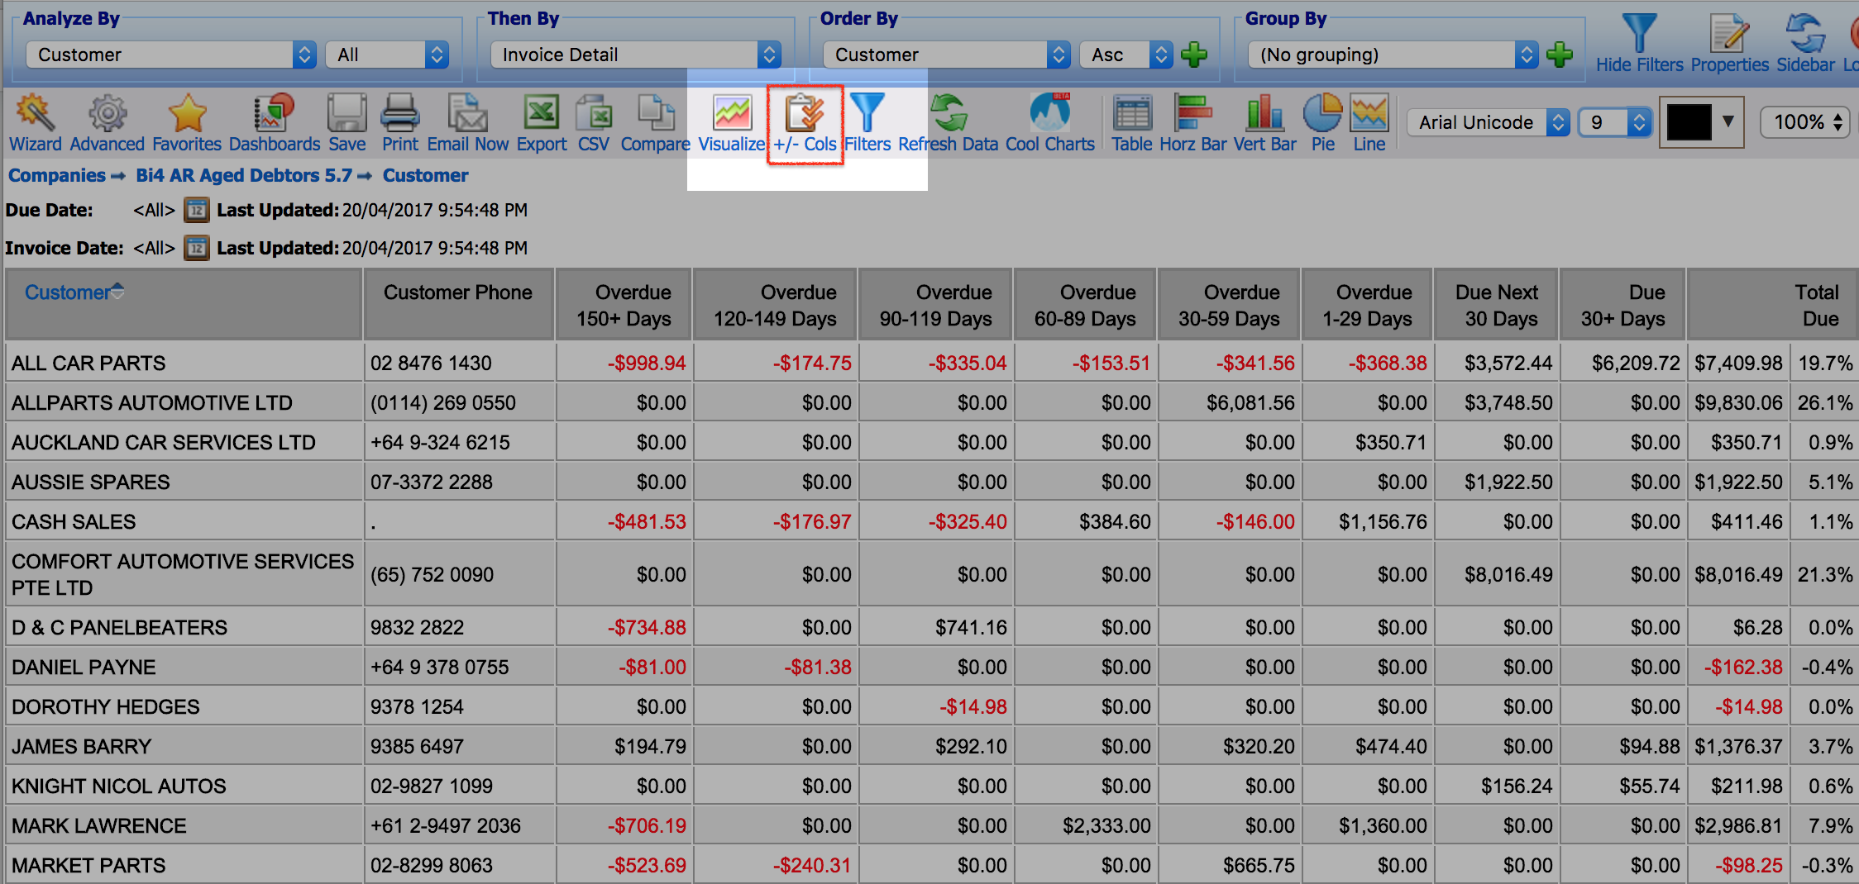Viewport: 1859px width, 884px height.
Task: Select CASH SALES customer
Action: [x=74, y=522]
